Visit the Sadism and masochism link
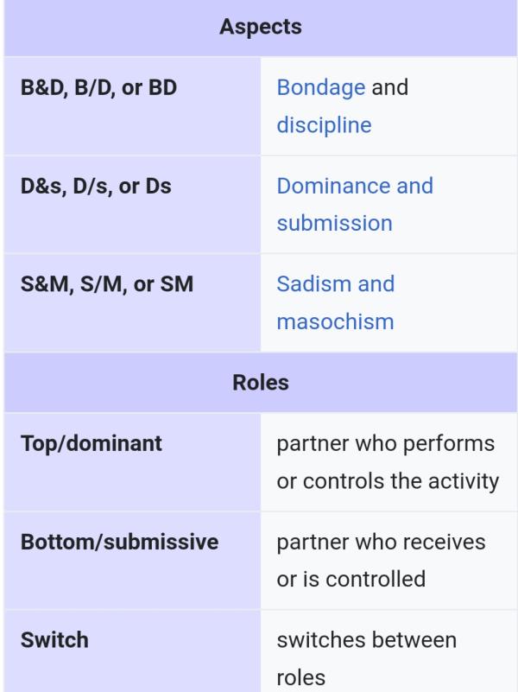The height and width of the screenshot is (692, 518). (335, 284)
